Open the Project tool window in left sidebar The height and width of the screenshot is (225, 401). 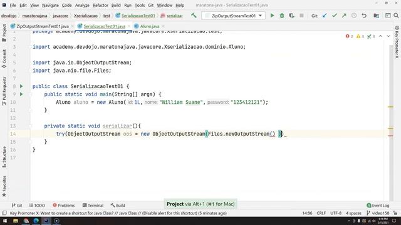(4, 33)
